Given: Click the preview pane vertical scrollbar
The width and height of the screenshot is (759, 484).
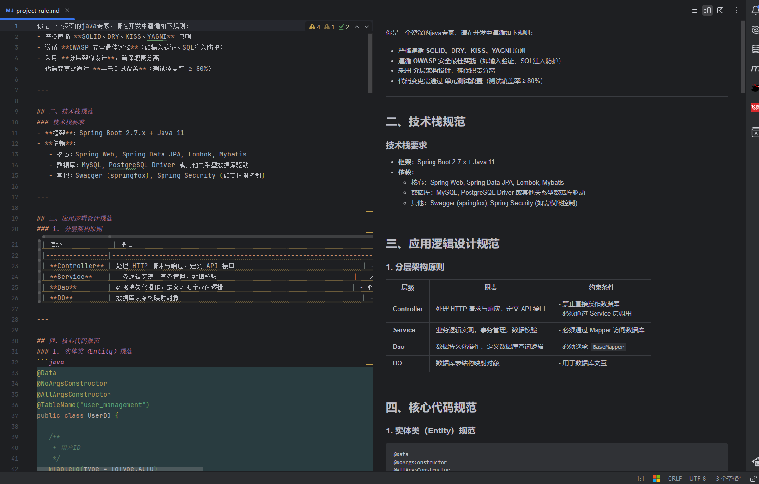Looking at the screenshot, I should (x=743, y=57).
